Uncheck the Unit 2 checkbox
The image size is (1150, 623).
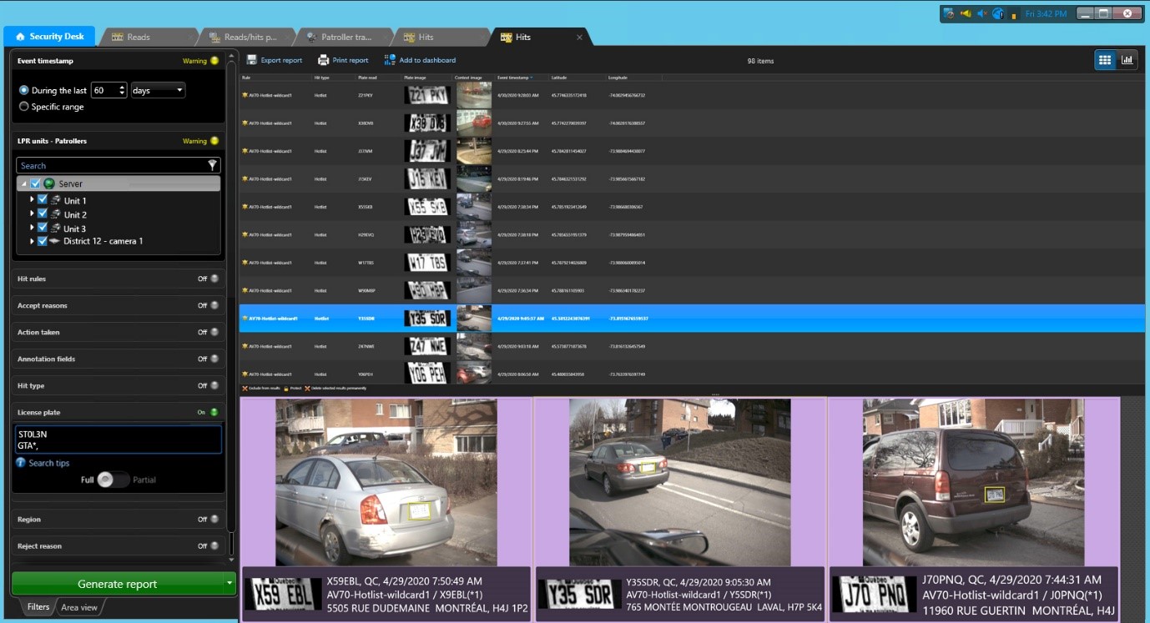(x=43, y=214)
